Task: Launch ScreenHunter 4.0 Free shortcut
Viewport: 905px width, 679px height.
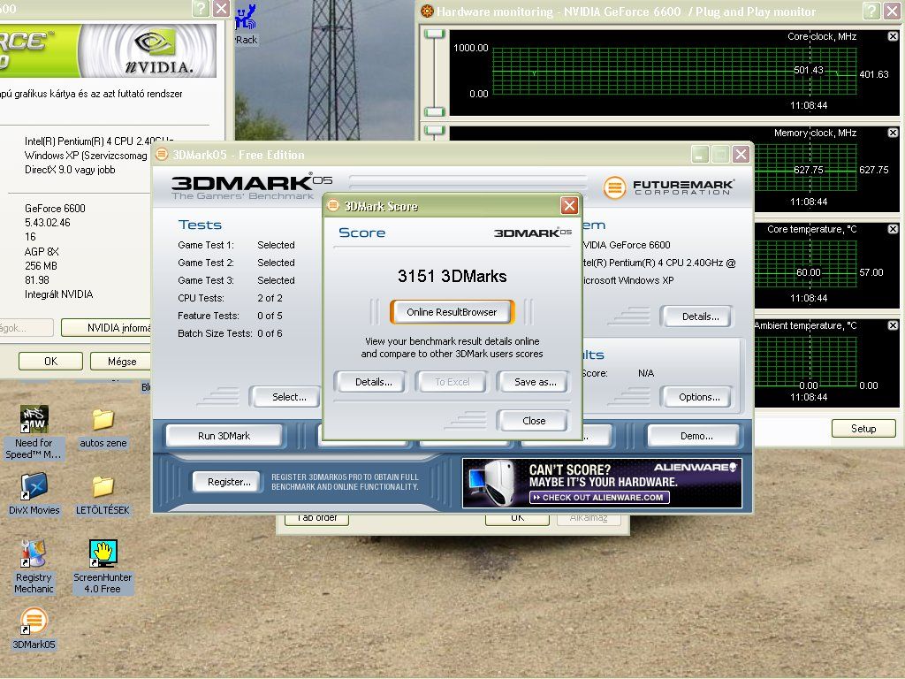Action: pos(103,567)
